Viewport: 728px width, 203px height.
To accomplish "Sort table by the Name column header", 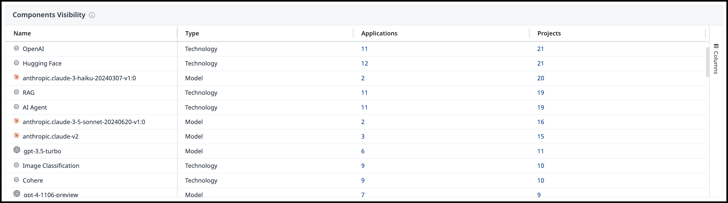I will 22,33.
